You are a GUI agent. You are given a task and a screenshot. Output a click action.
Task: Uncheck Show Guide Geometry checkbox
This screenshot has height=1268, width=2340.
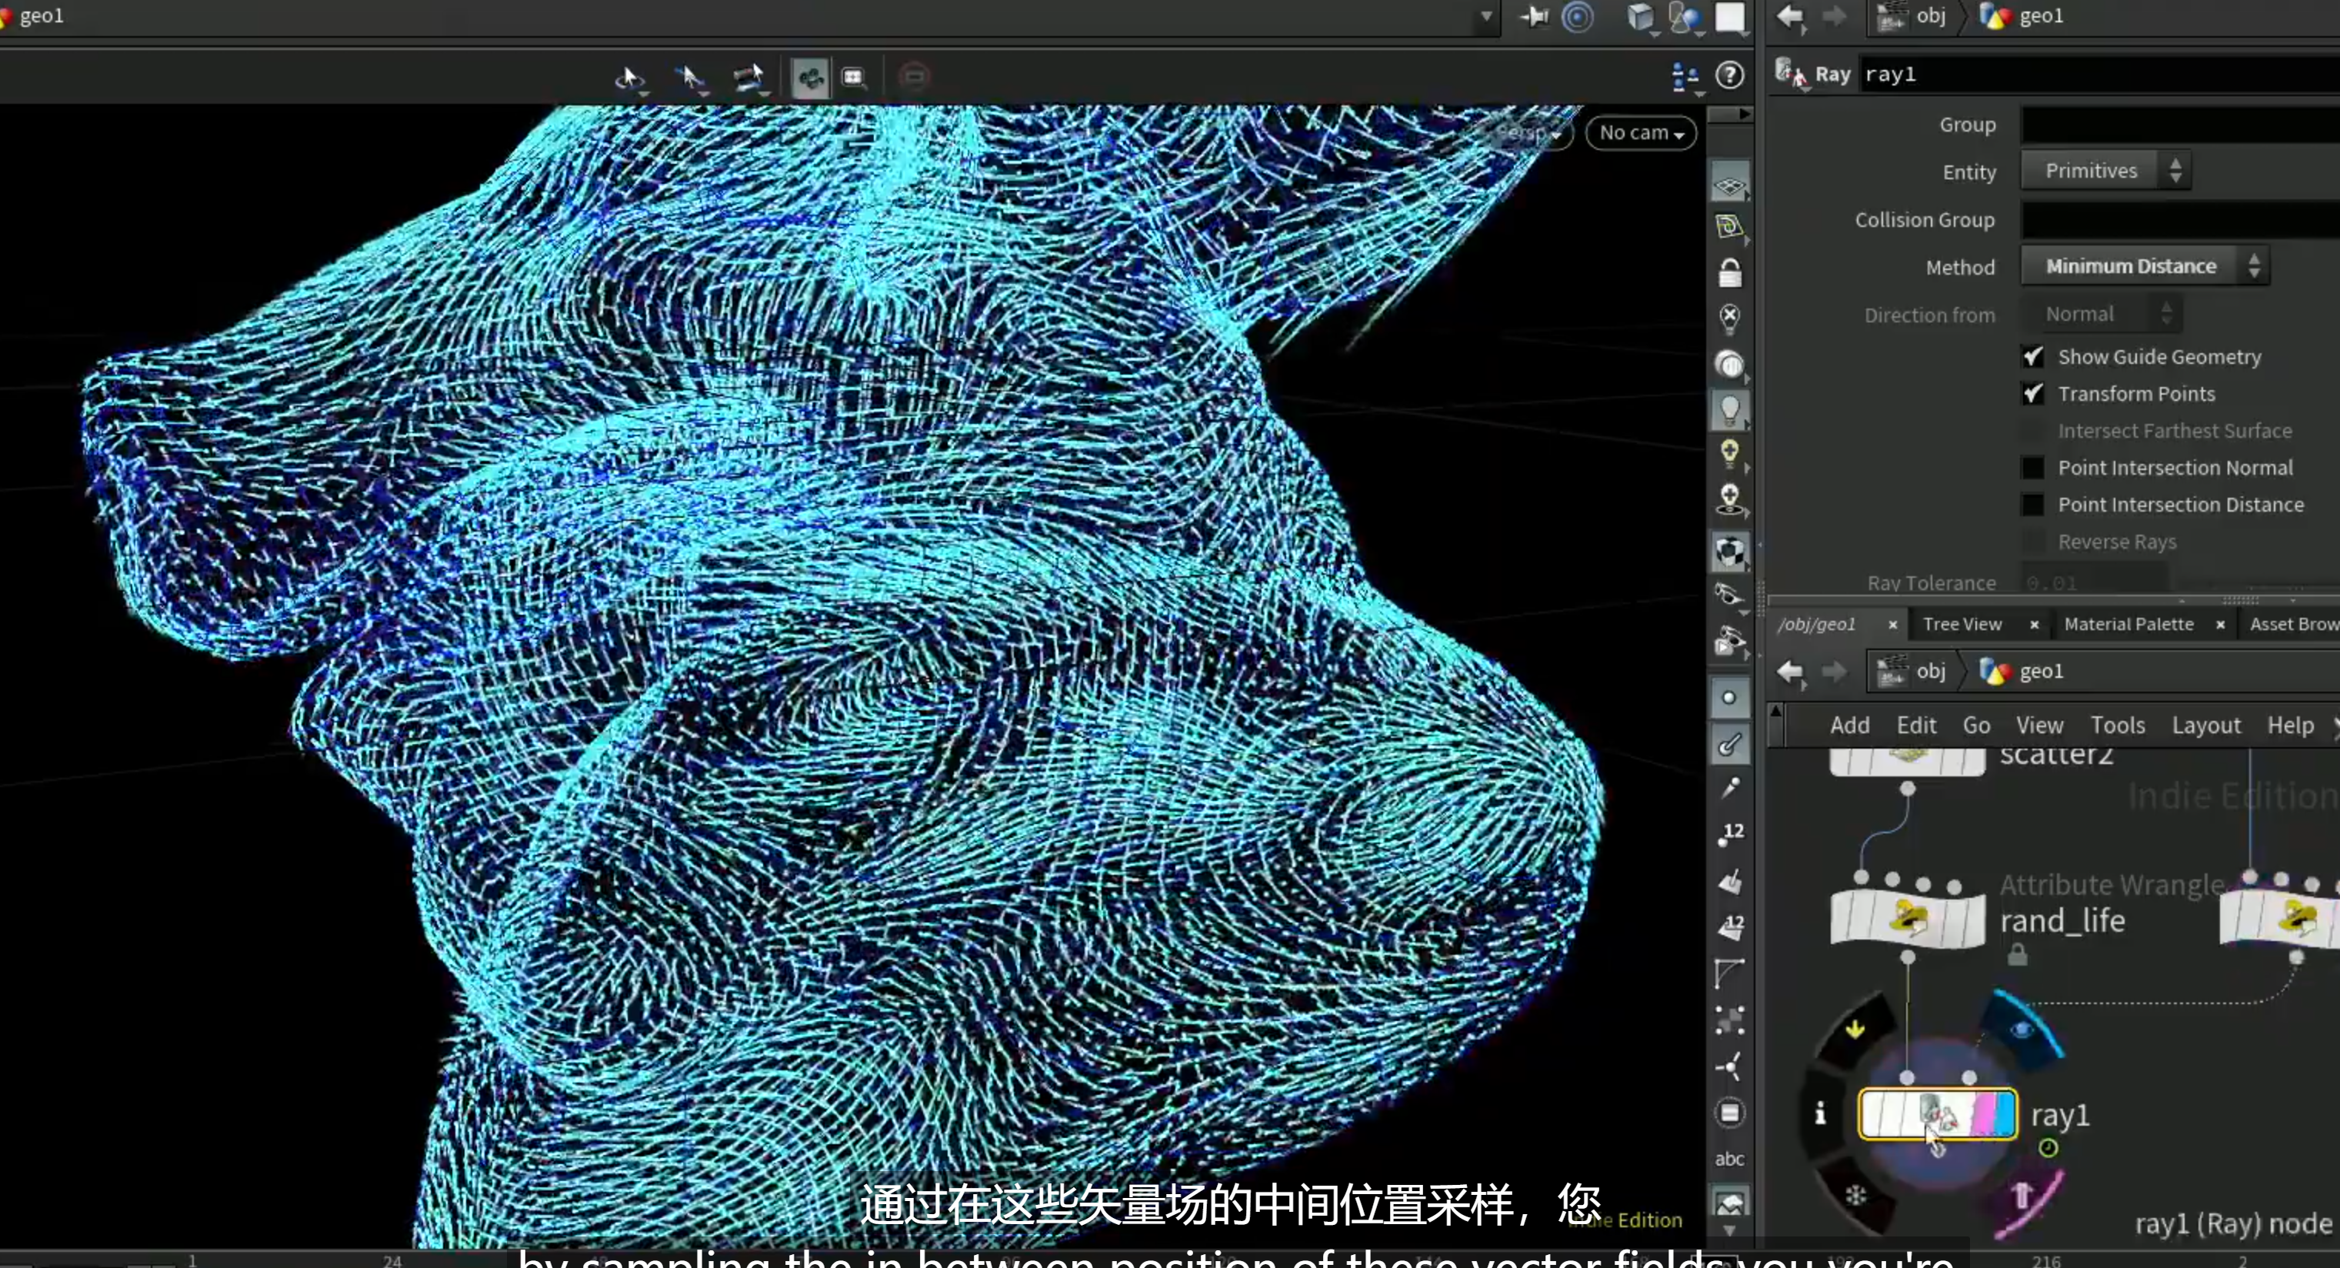2033,357
